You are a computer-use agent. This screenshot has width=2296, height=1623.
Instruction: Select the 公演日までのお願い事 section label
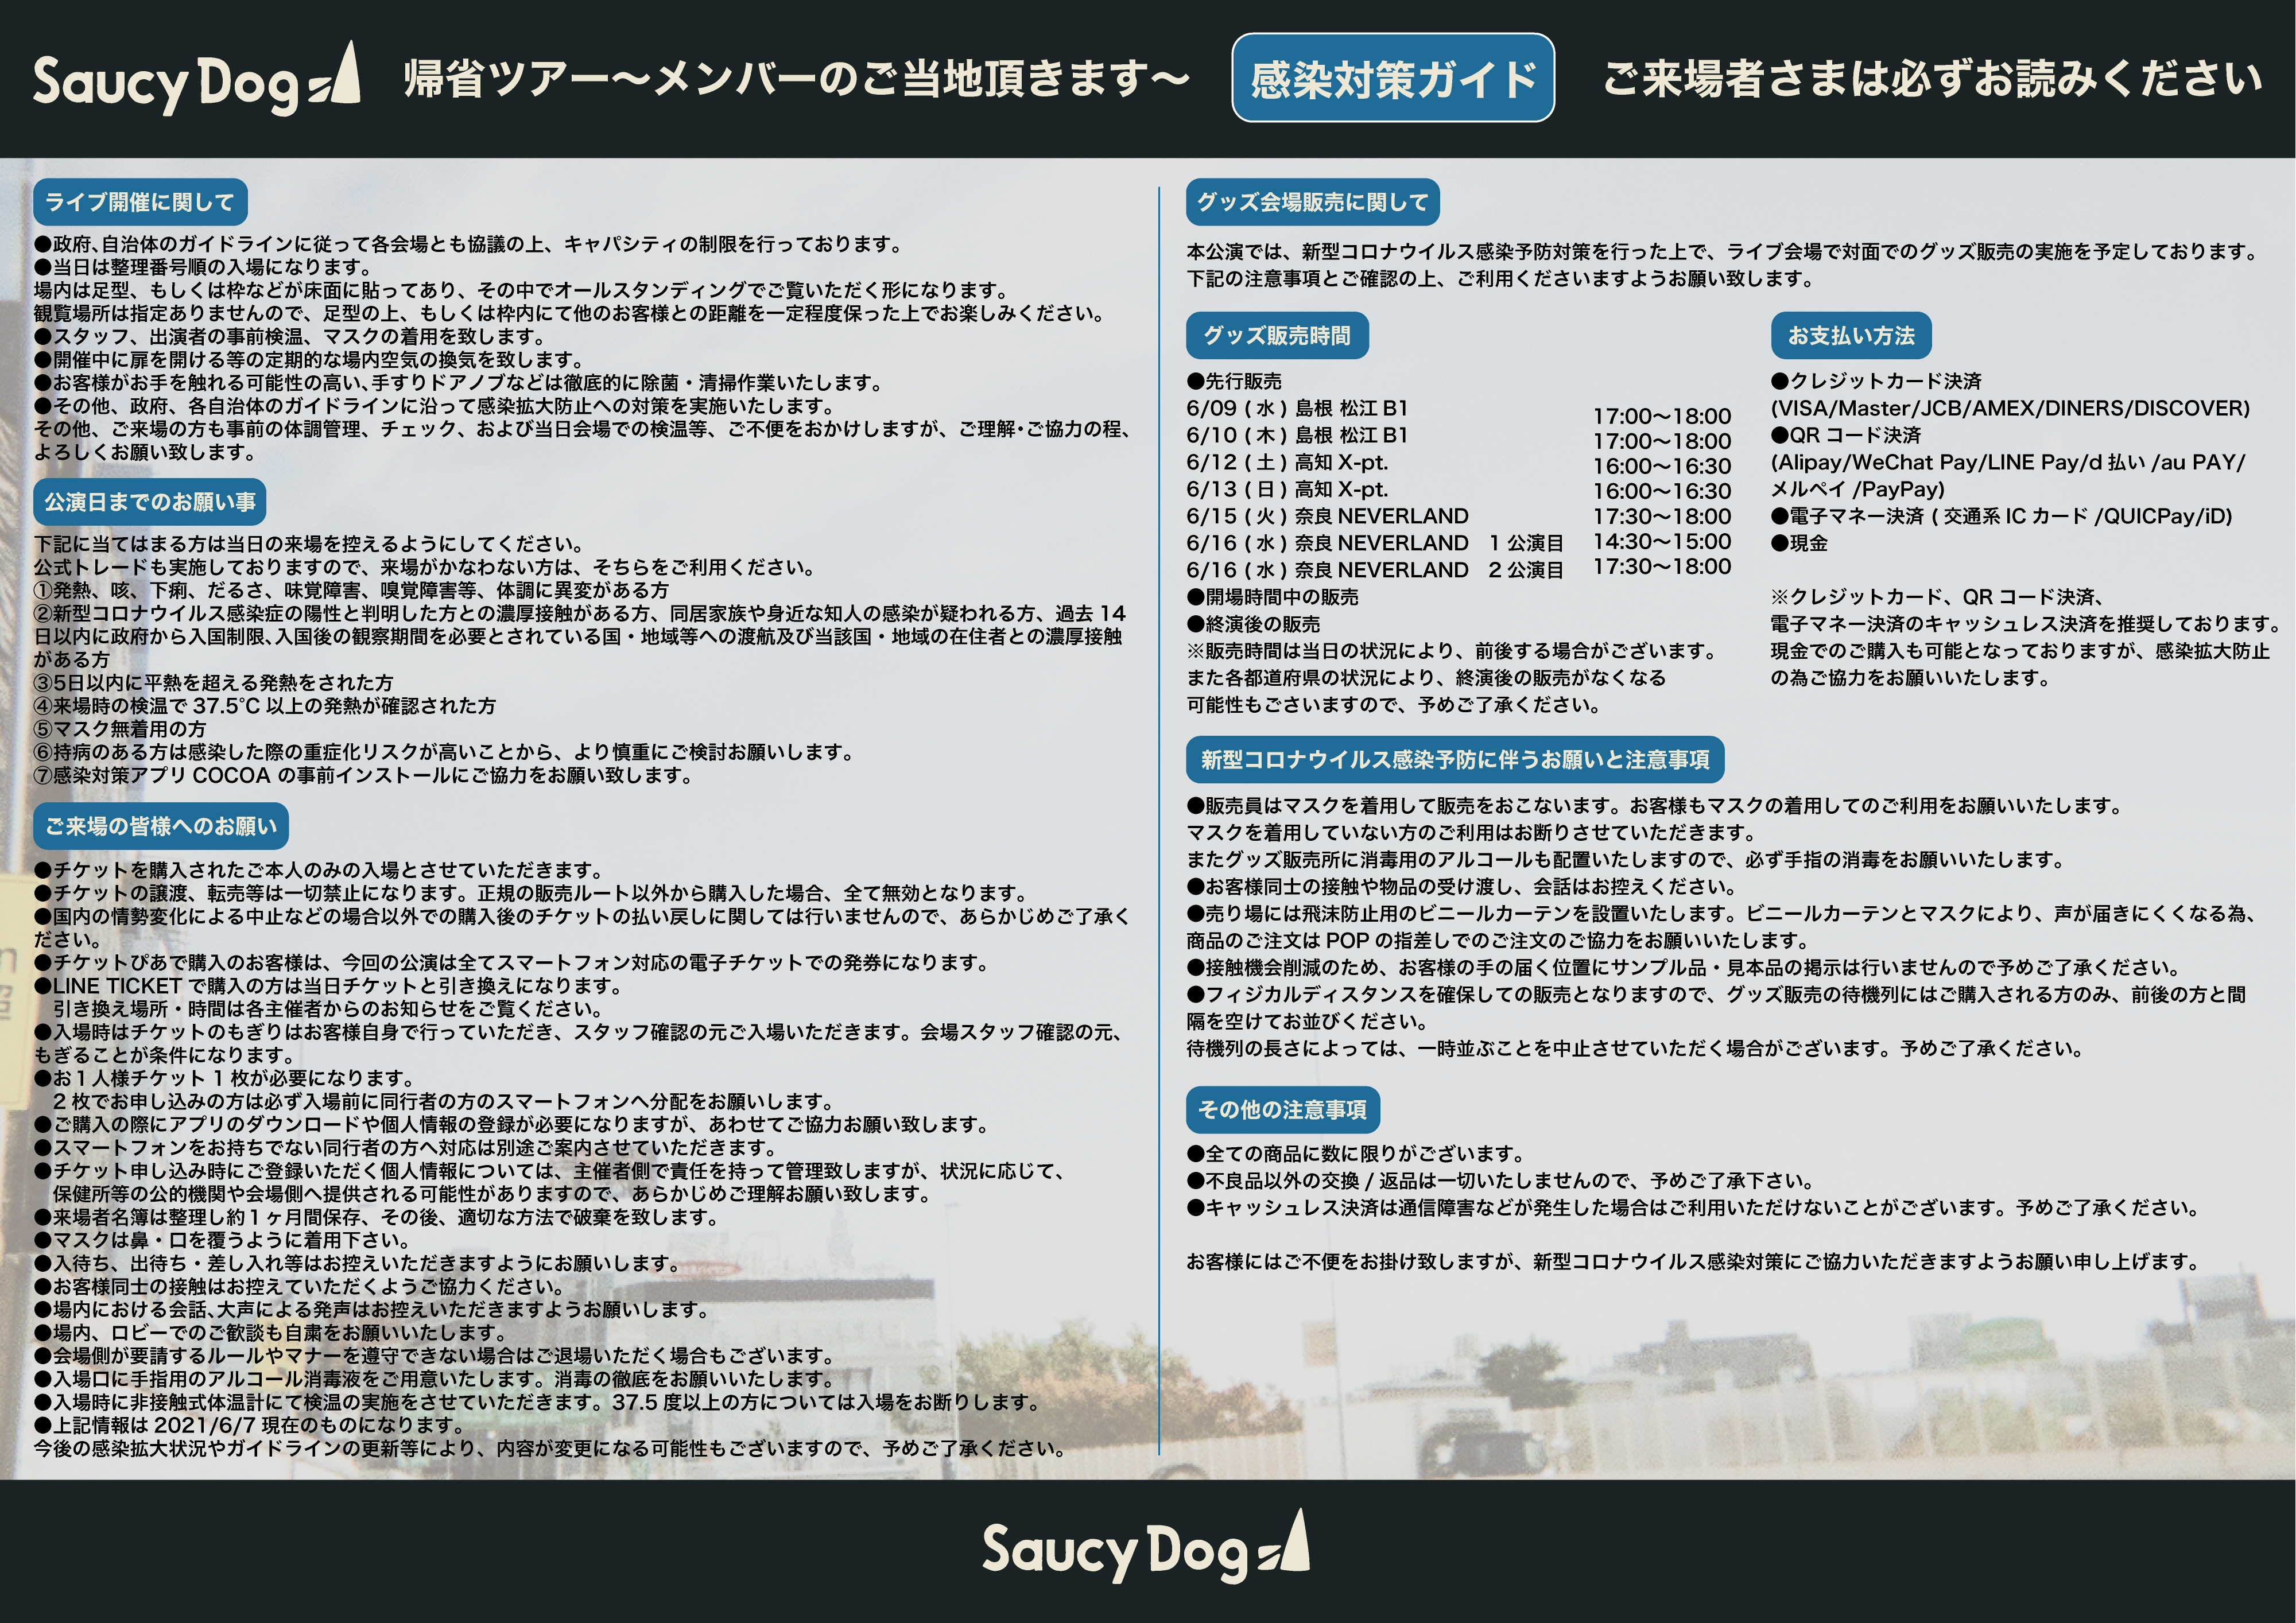[x=150, y=501]
